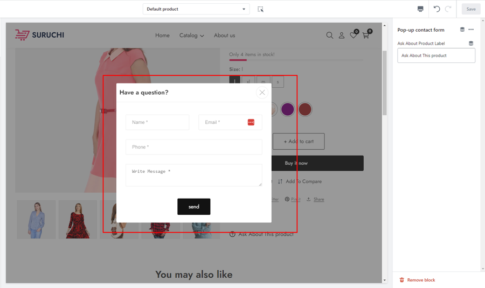
Task: Open the Default product dropdown
Action: click(x=196, y=9)
